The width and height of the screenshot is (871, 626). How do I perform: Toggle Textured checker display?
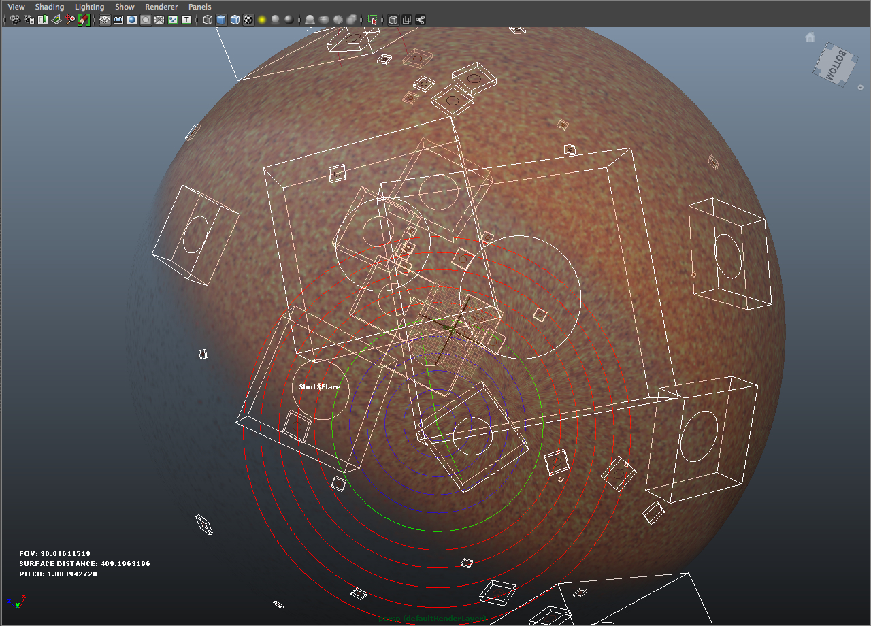pyautogui.click(x=248, y=20)
